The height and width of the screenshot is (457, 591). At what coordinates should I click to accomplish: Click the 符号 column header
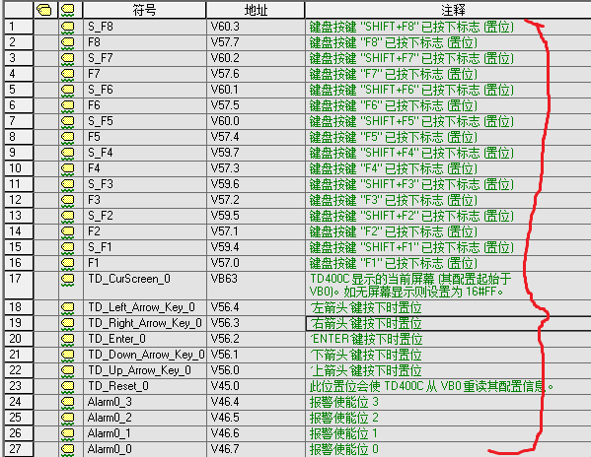tap(144, 10)
